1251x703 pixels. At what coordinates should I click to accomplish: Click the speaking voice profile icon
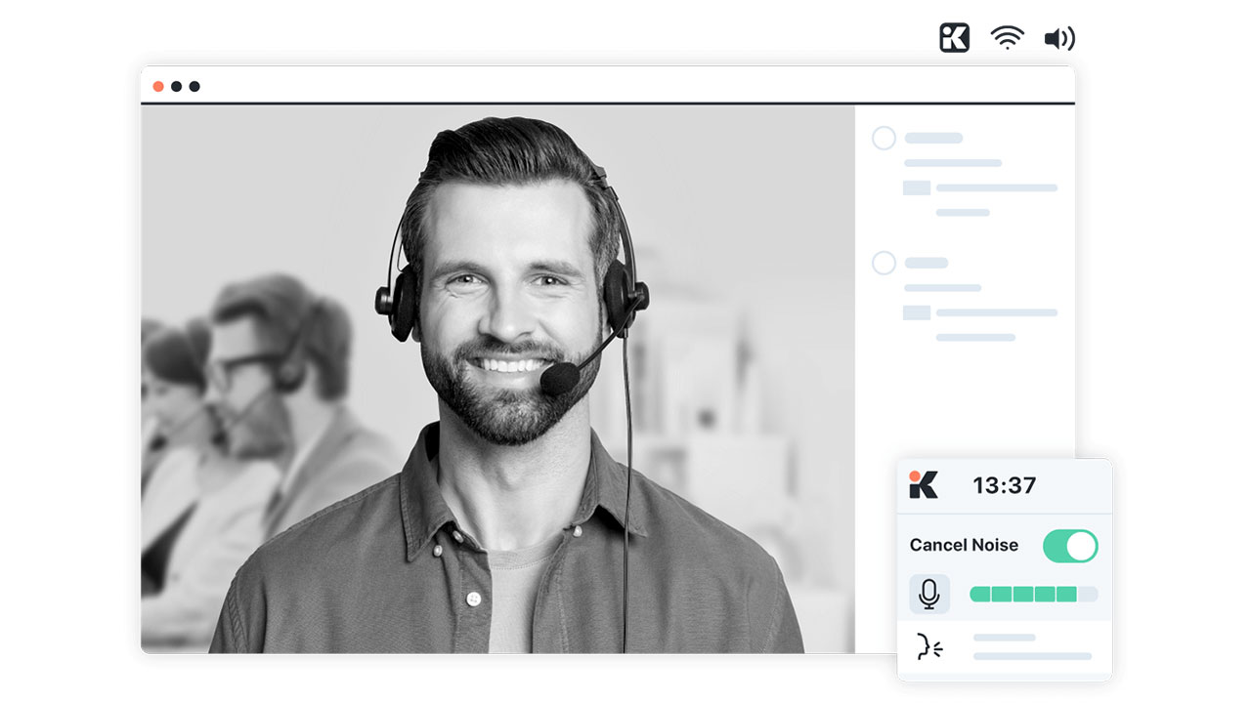(x=928, y=647)
